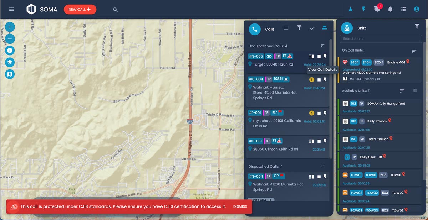Viewport: 428px width, 220px height.
Task: Sort the On Call Units list
Action: click(x=414, y=51)
